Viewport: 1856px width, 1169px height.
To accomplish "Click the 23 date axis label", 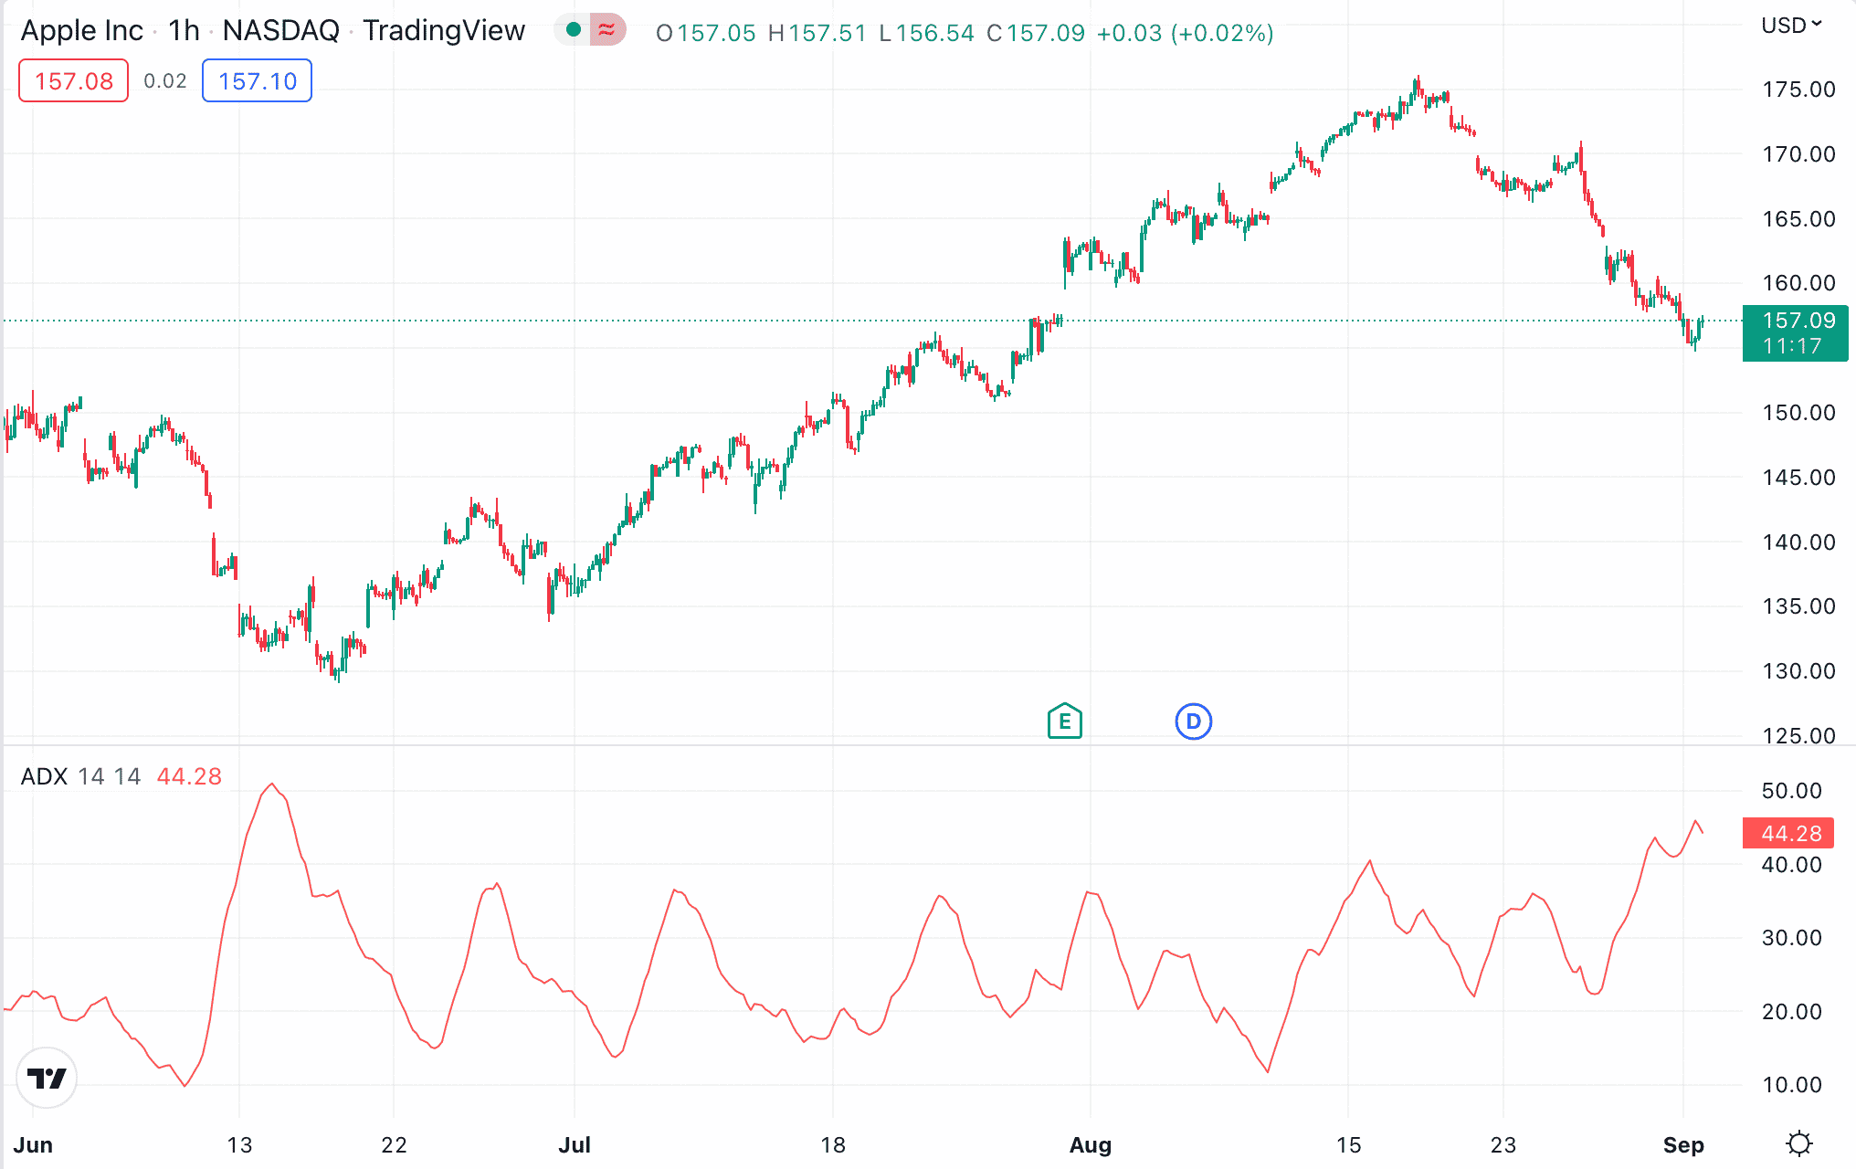I will click(1503, 1145).
